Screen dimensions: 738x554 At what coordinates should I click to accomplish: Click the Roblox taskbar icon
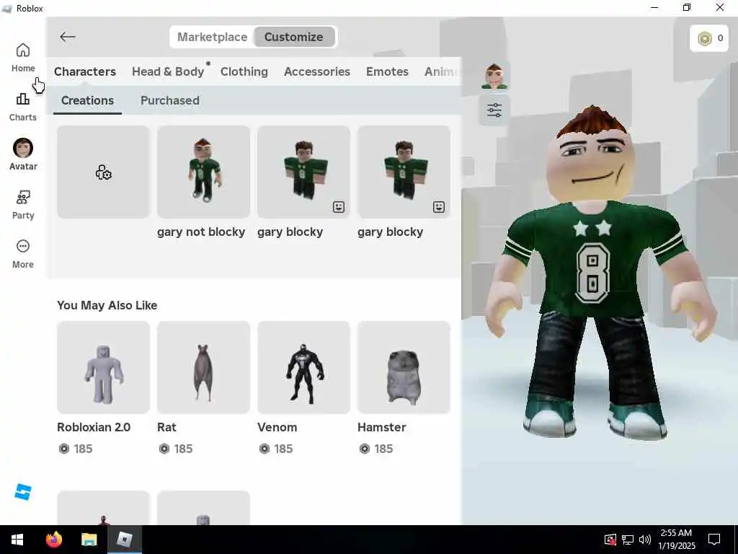click(124, 540)
